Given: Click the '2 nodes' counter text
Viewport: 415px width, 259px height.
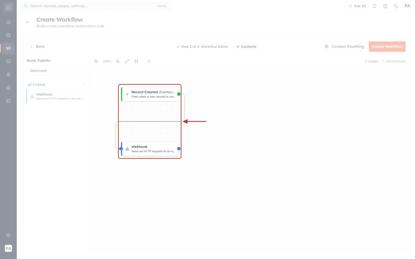Looking at the screenshot, I should (x=371, y=61).
